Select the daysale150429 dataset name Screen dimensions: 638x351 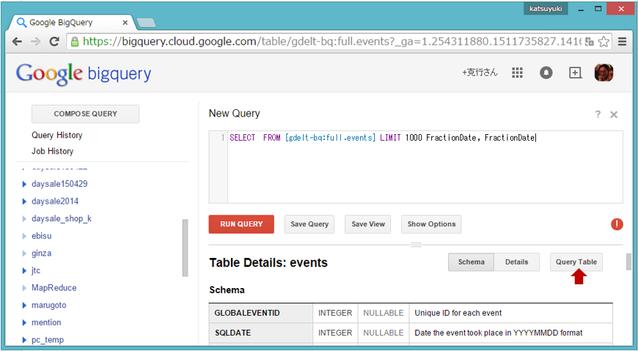(59, 184)
